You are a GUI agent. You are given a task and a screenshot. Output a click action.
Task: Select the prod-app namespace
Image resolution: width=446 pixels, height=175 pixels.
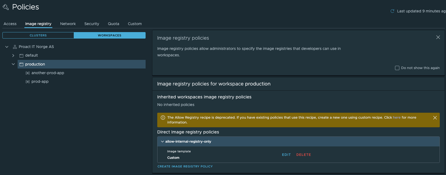pyautogui.click(x=40, y=82)
